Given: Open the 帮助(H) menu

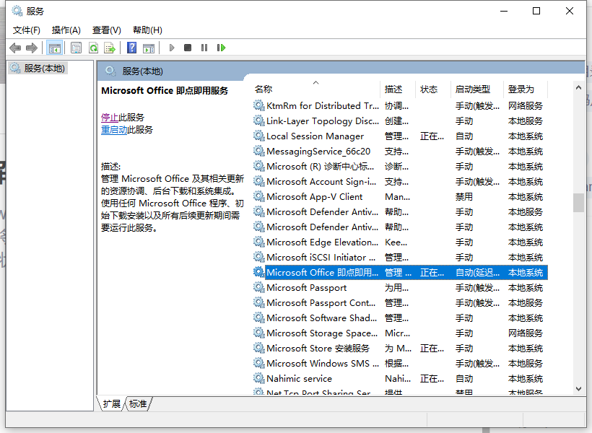Looking at the screenshot, I should click(x=147, y=30).
